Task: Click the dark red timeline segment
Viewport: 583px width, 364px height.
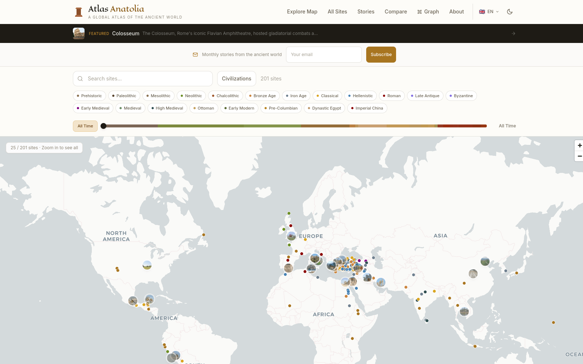Action: pyautogui.click(x=462, y=126)
